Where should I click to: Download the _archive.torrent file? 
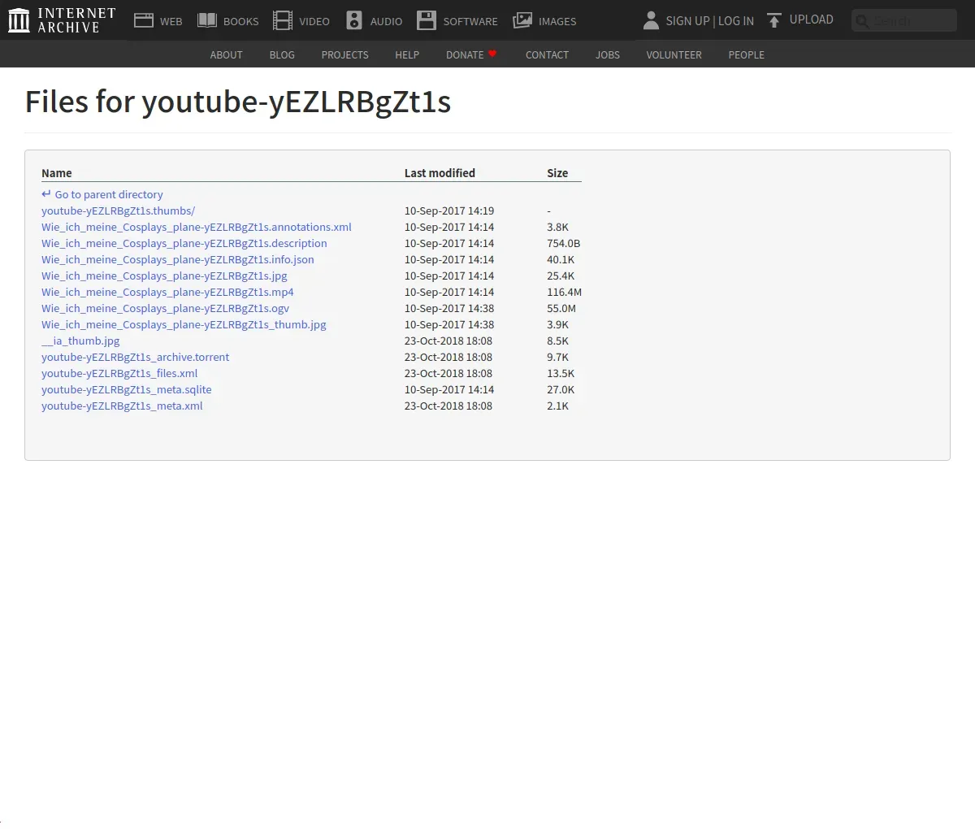[x=135, y=357]
